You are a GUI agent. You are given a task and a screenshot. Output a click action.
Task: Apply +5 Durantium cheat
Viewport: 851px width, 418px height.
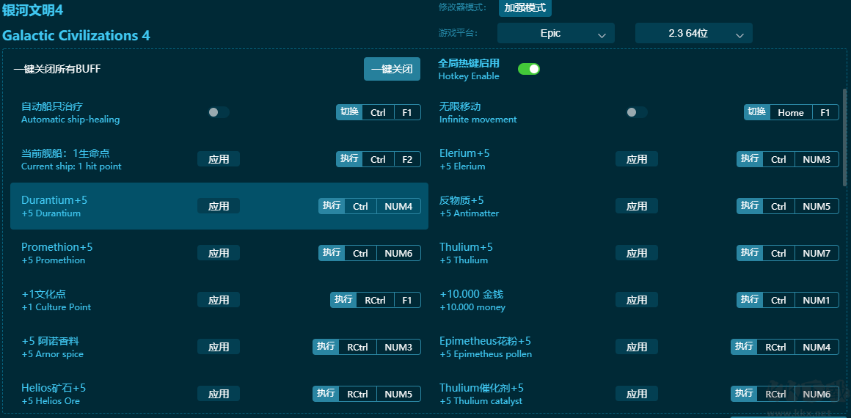[219, 206]
